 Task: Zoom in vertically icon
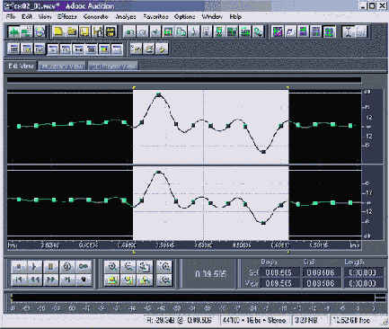[x=164, y=266]
